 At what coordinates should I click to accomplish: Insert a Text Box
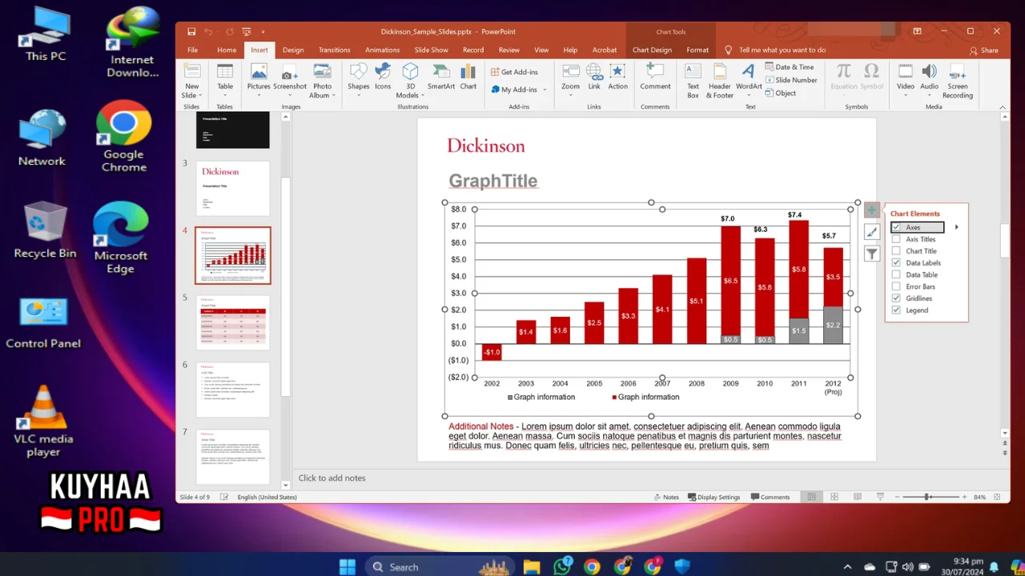point(693,80)
